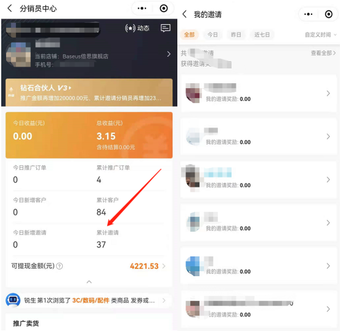
Task: Open more options on 我的邀请 header
Action: pos(309,14)
